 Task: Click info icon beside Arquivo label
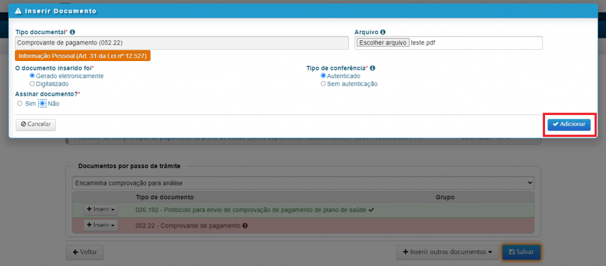point(383,32)
